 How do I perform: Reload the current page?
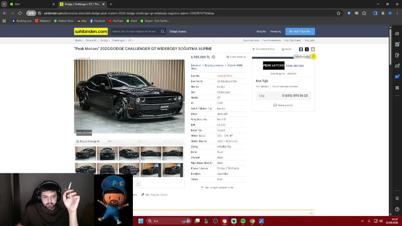click(20, 13)
